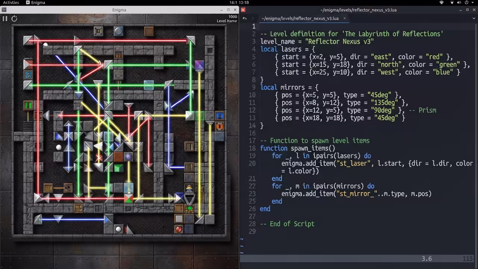The height and width of the screenshot is (269, 478).
Task: Click the yellow cone item above the funnel
Action: pyautogui.click(x=189, y=188)
